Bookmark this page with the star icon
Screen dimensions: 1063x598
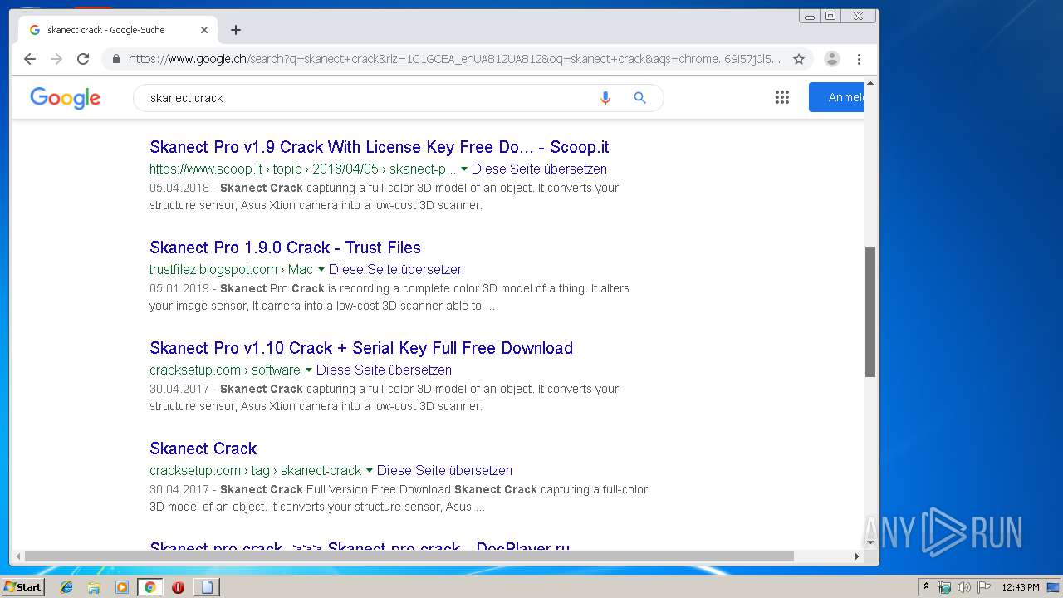(x=799, y=59)
